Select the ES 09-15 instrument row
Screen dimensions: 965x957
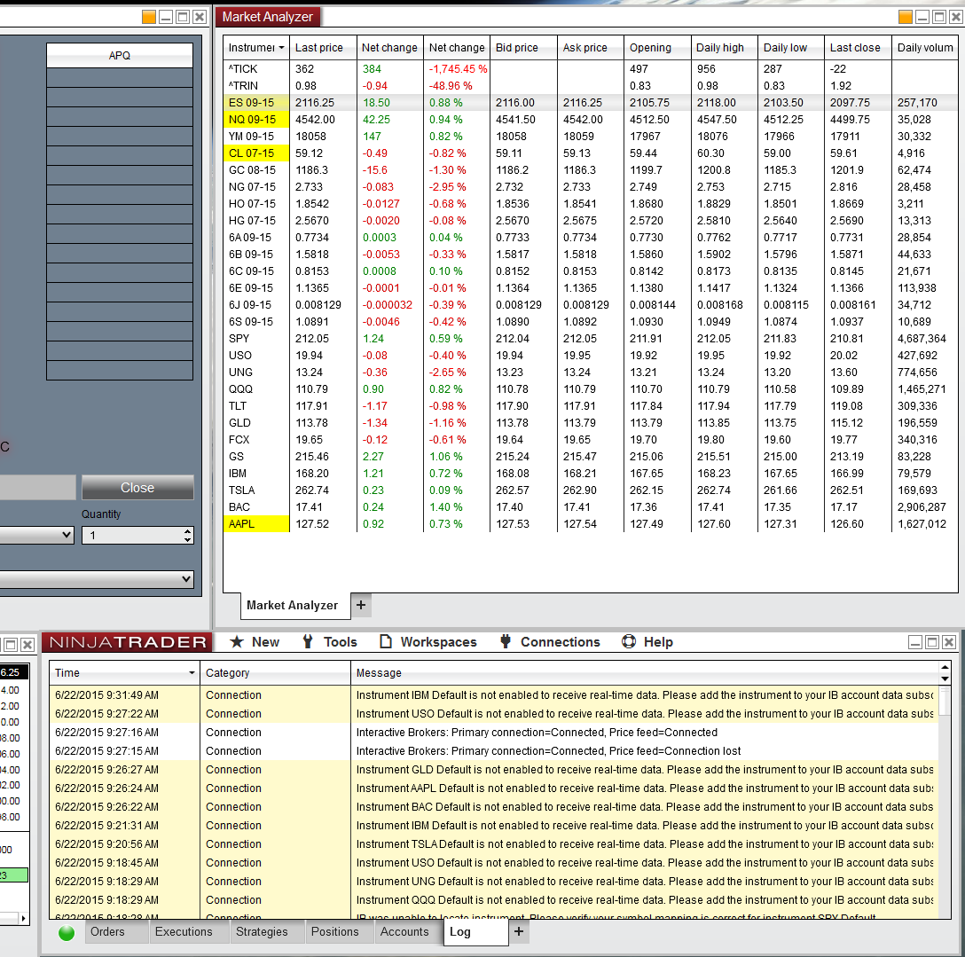(590, 103)
